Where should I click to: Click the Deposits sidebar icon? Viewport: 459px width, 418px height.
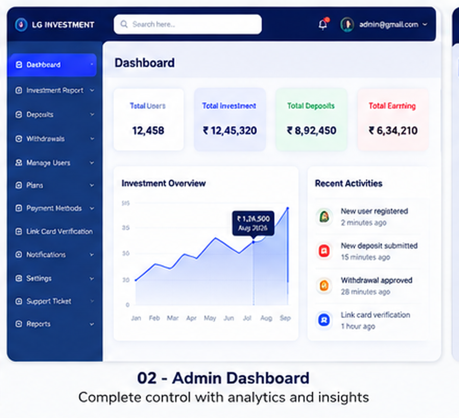click(x=19, y=114)
